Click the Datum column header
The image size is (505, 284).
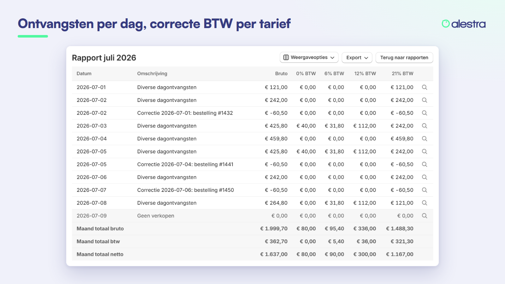[x=84, y=74]
